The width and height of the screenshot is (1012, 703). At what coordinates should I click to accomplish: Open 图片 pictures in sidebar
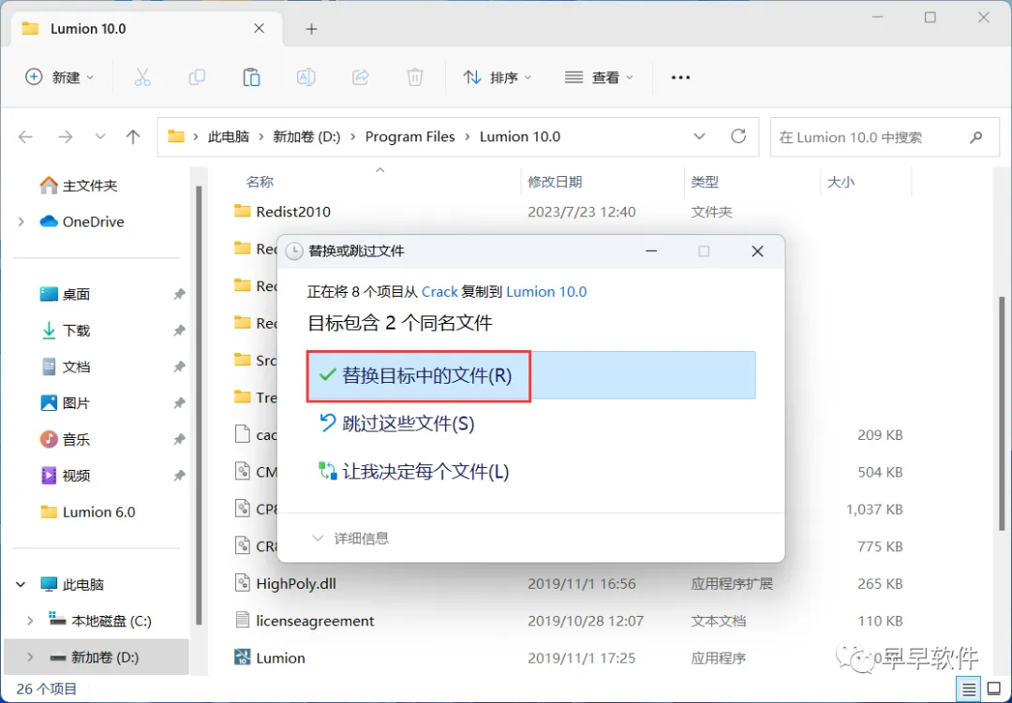pos(65,403)
